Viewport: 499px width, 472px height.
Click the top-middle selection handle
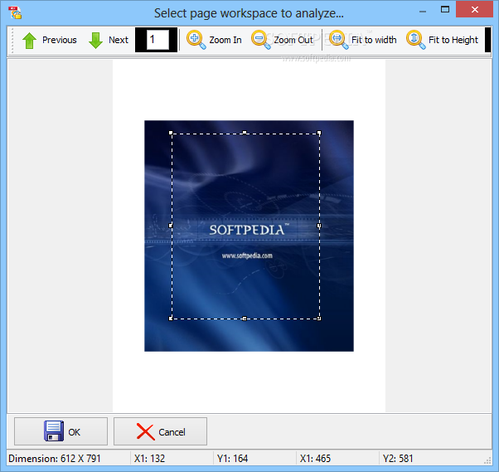click(245, 133)
